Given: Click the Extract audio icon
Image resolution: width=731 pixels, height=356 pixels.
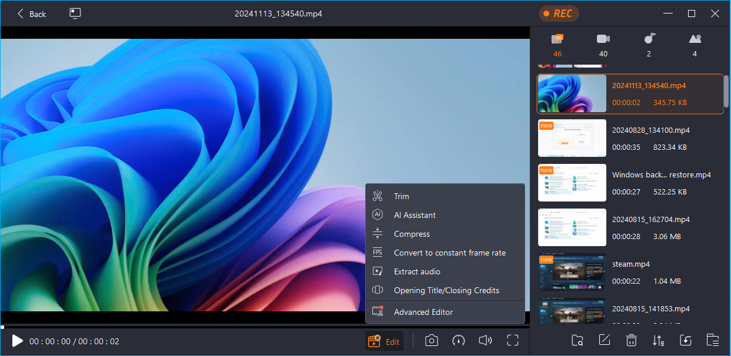Looking at the screenshot, I should (x=378, y=271).
